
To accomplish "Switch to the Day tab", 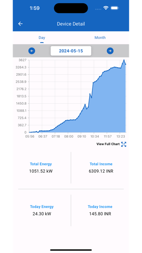I will point(42,37).
